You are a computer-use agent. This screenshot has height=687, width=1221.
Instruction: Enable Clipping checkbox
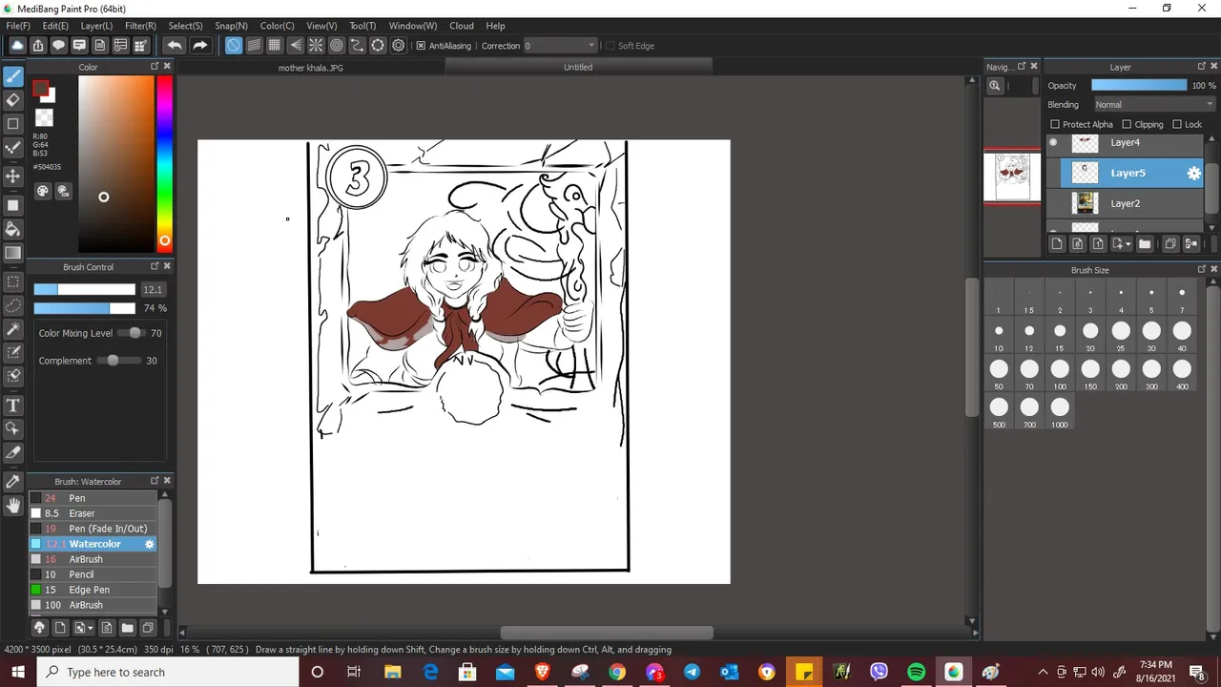[x=1127, y=124]
